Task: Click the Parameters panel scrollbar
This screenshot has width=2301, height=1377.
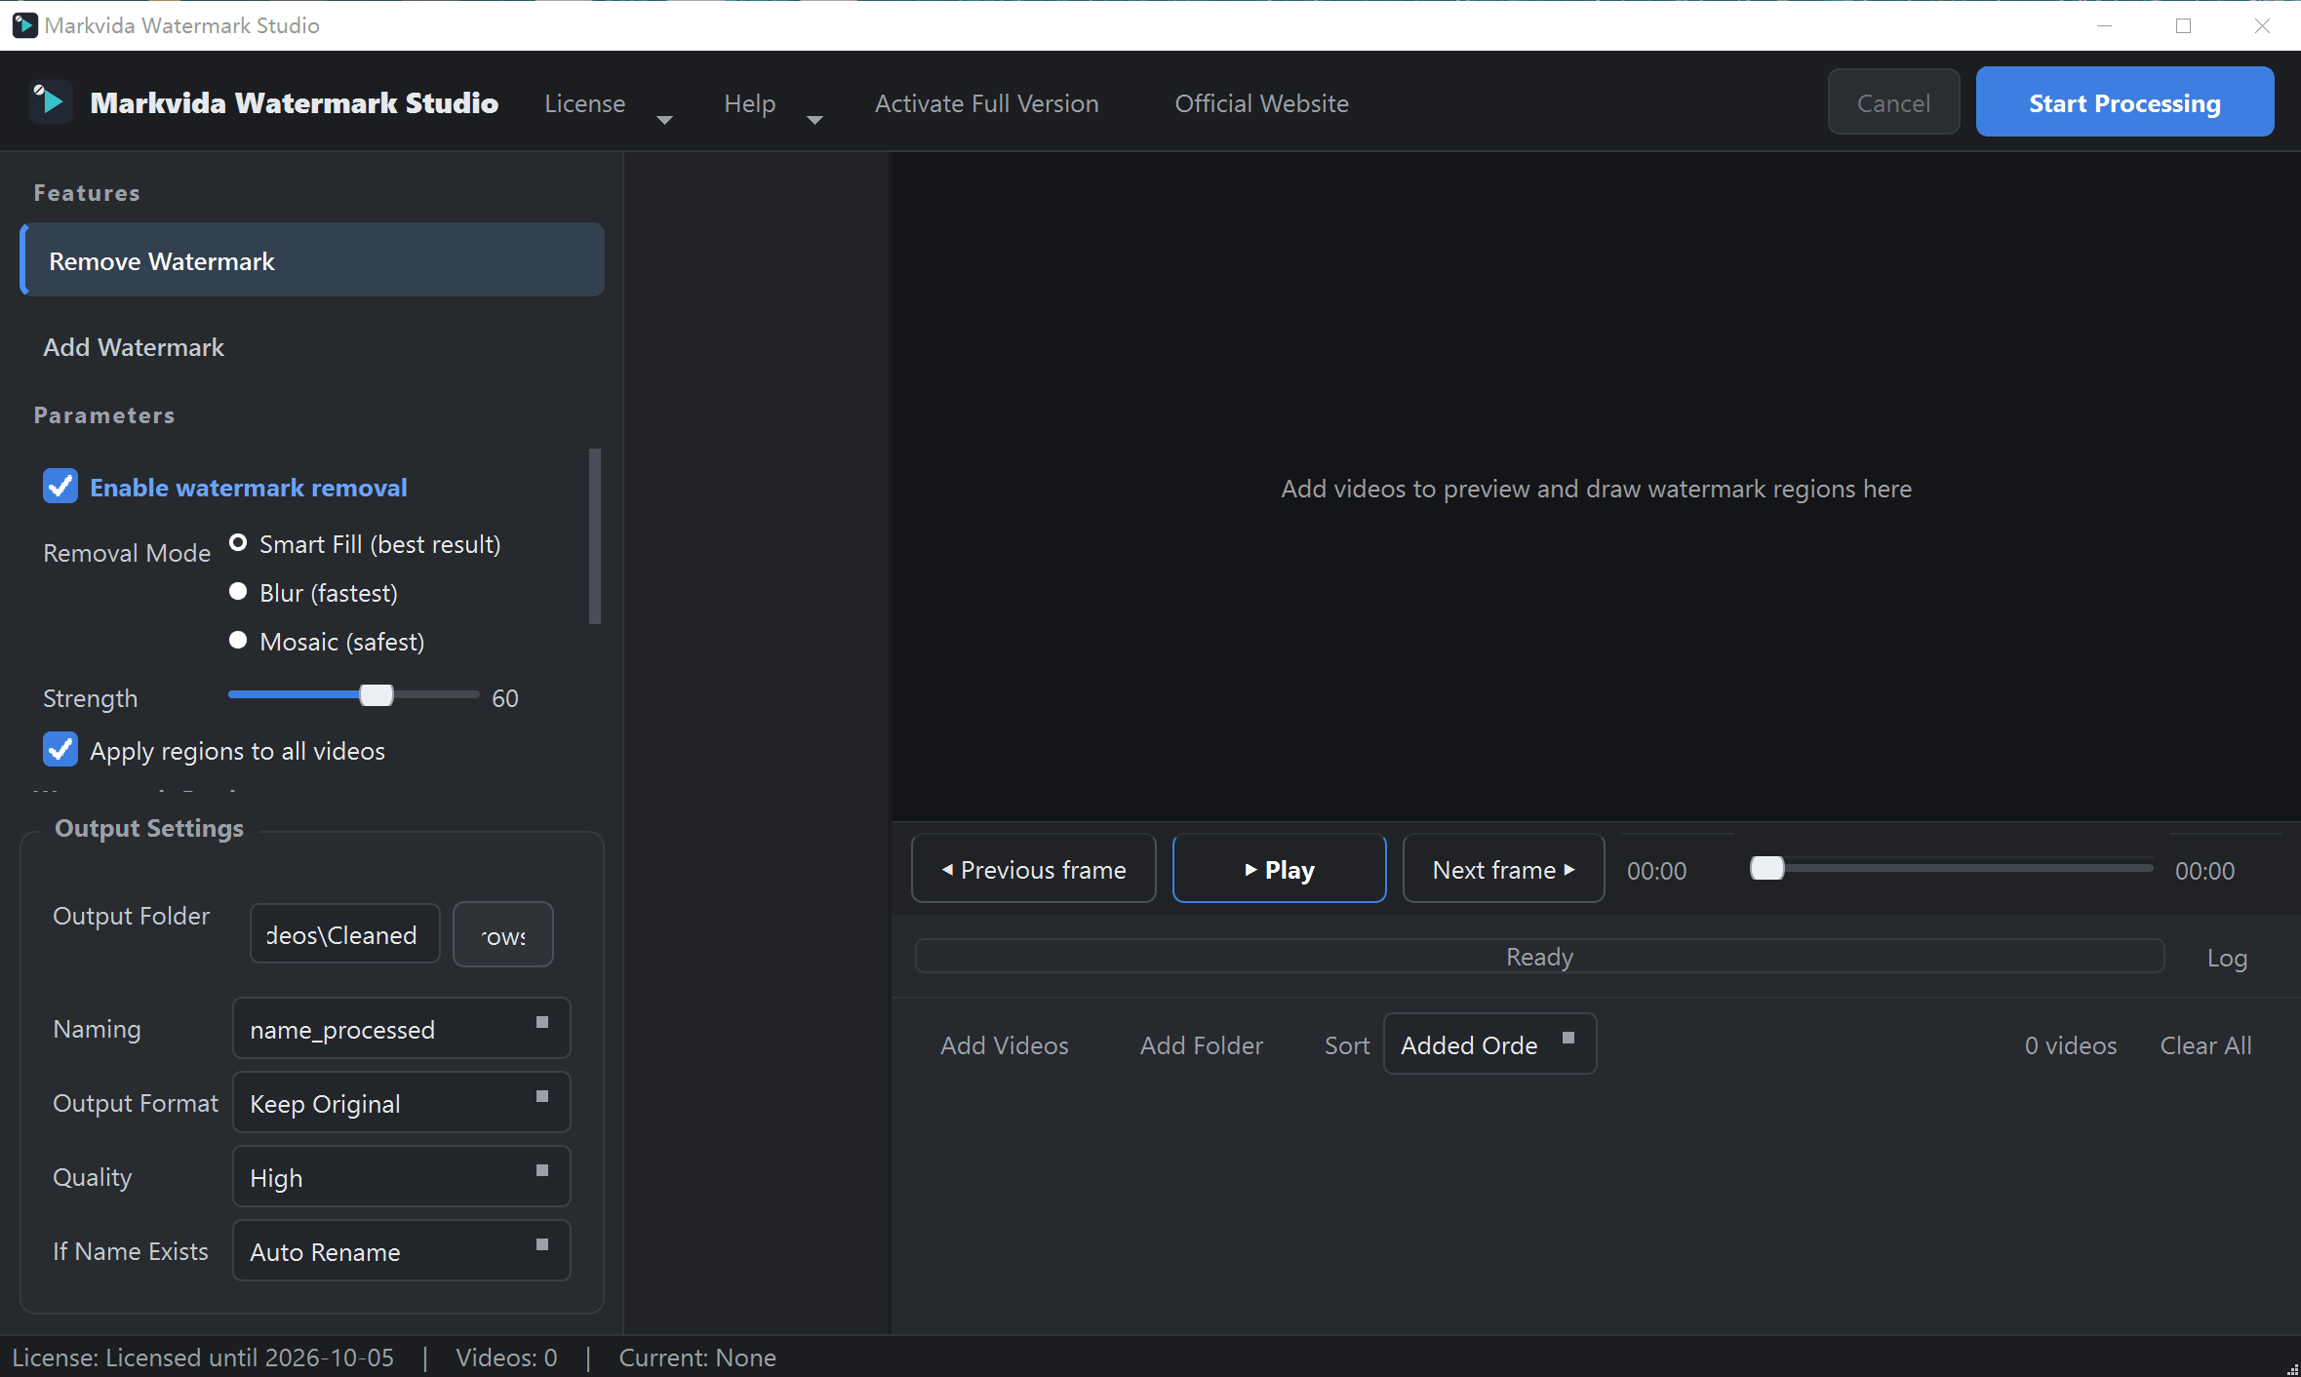Action: pos(595,536)
